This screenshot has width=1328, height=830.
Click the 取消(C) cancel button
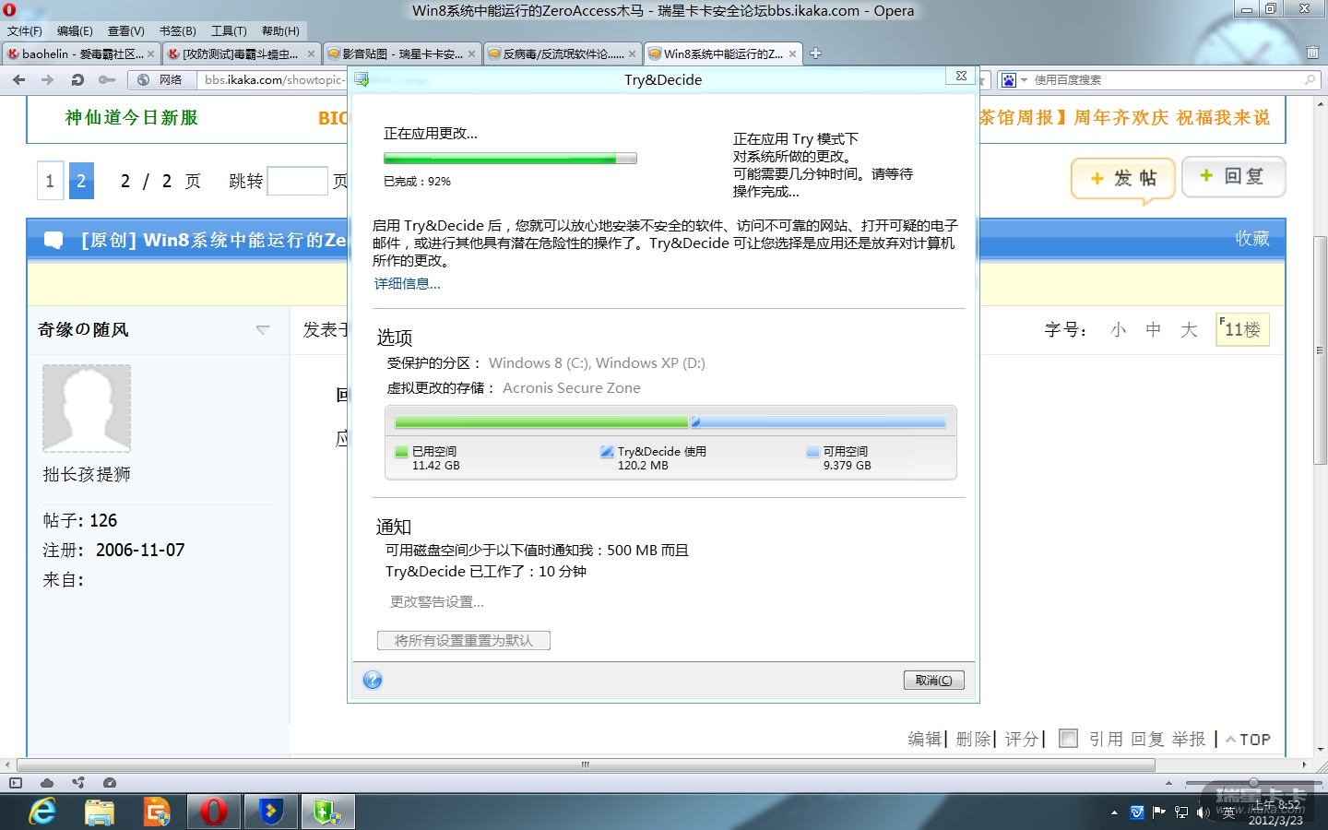[934, 680]
